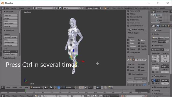The height and width of the screenshot is (97, 172).
Task: Open the Render Presets dropdown
Action: coord(157,50)
